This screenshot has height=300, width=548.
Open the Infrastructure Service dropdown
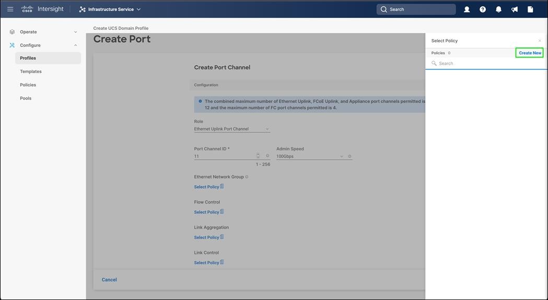coord(110,9)
